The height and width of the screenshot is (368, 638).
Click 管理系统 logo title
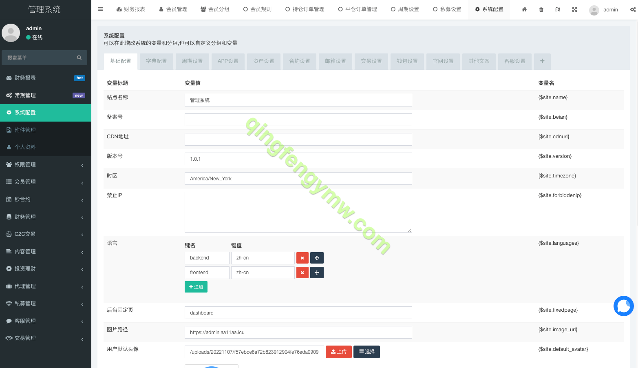click(44, 9)
